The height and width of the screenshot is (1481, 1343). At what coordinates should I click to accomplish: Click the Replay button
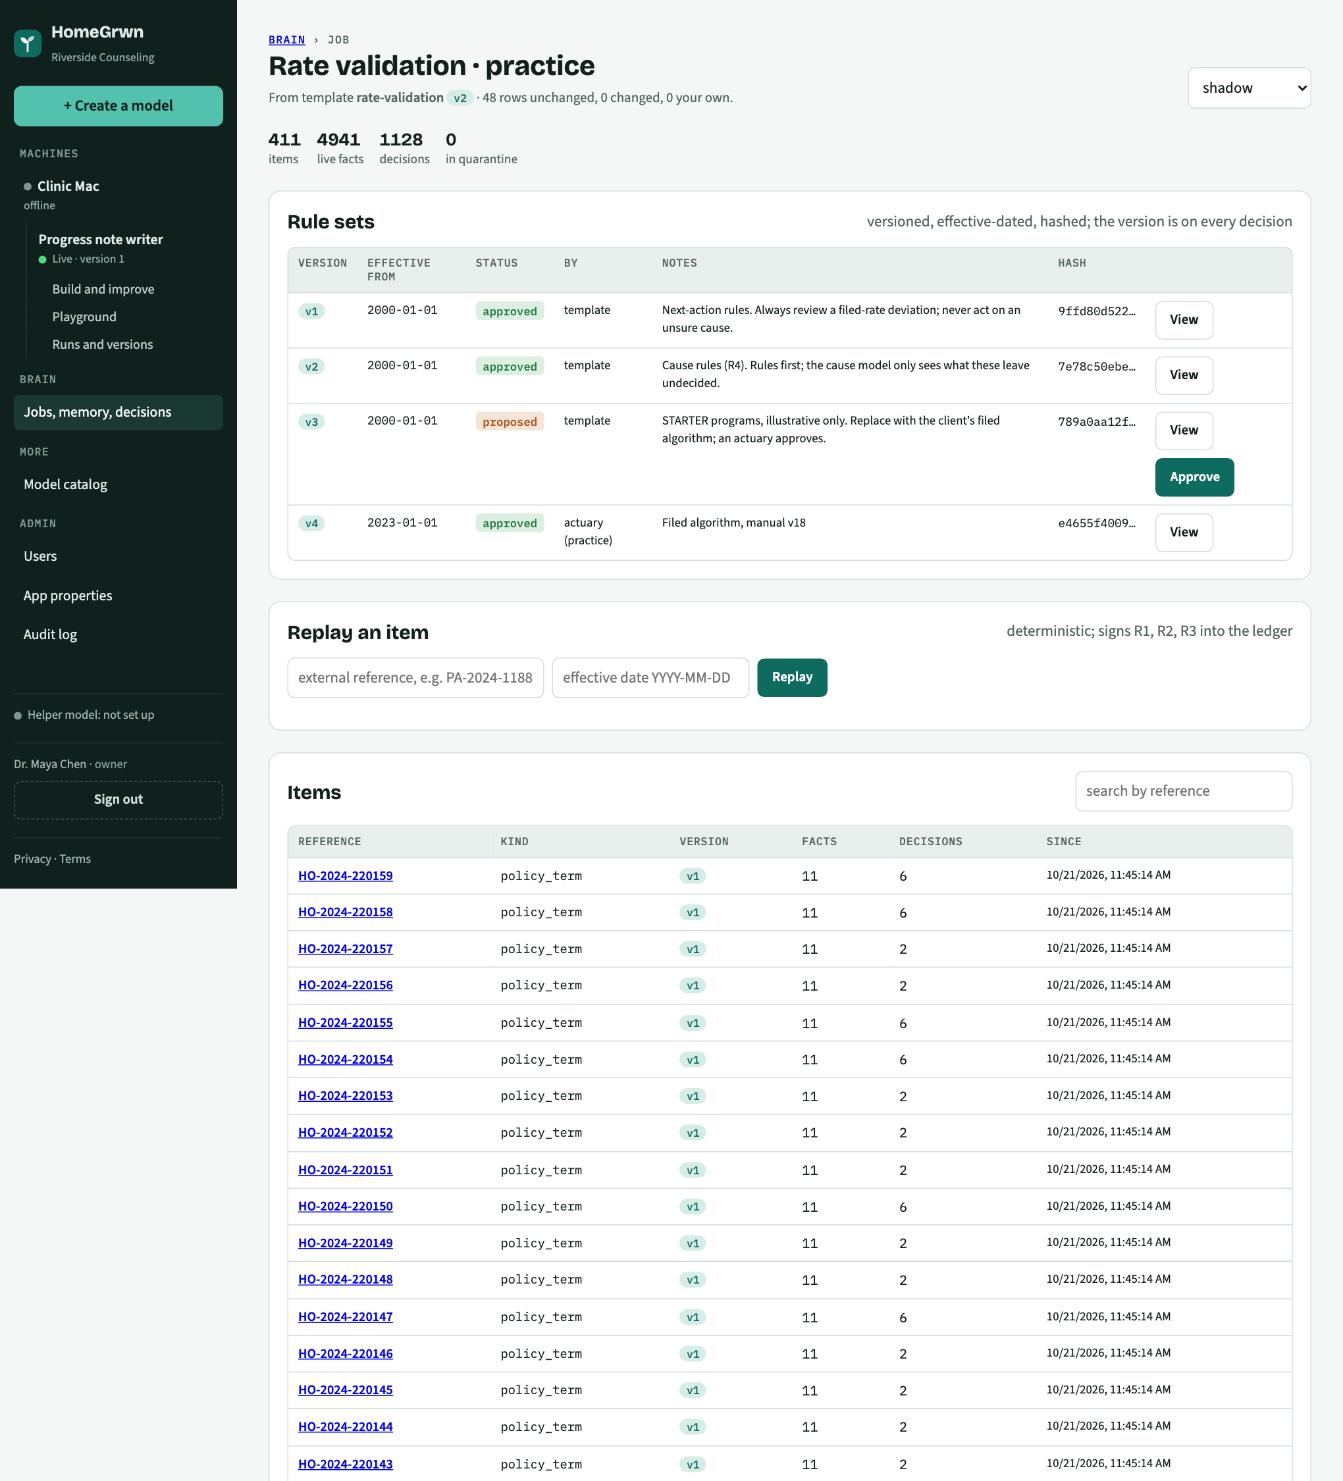point(792,678)
